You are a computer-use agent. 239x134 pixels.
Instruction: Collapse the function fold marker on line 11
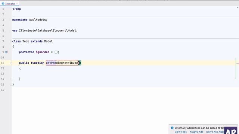point(11,63)
